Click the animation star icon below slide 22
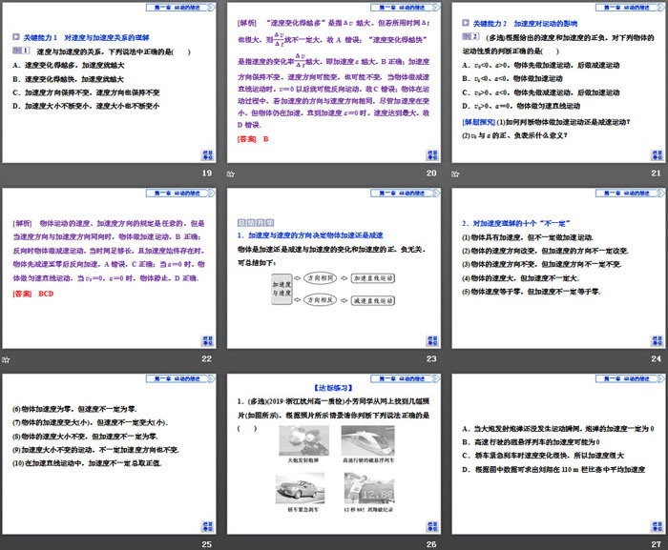The width and height of the screenshot is (668, 550). [x=6, y=358]
